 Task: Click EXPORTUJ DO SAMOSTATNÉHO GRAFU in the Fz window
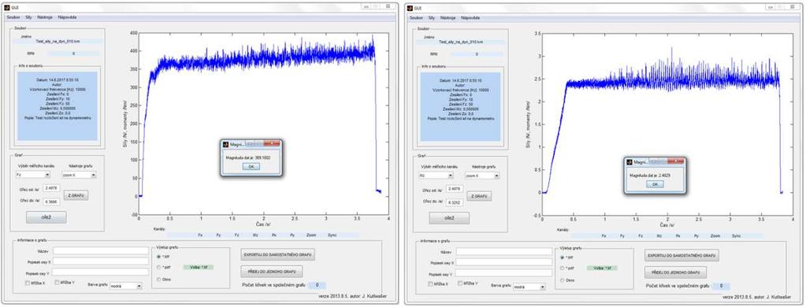click(x=278, y=254)
